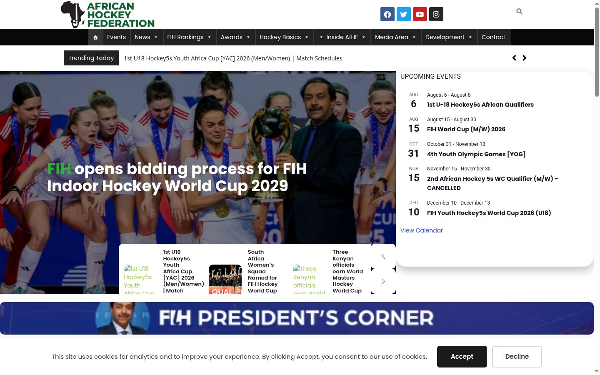Click the Three Kenyan officials thumbnail
The height and width of the screenshot is (375, 600).
(310, 279)
